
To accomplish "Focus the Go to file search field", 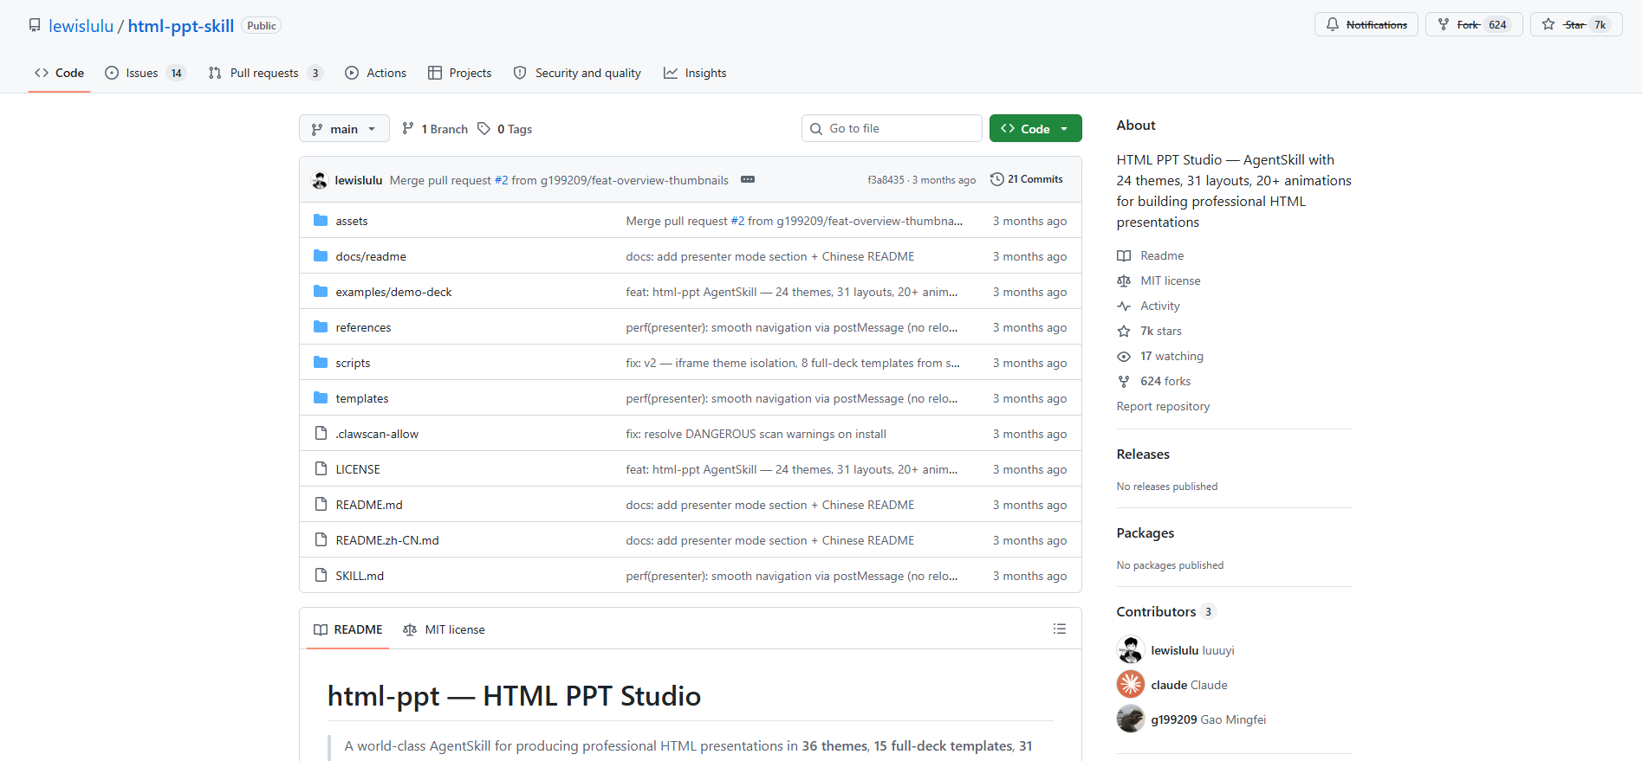I will click(892, 128).
